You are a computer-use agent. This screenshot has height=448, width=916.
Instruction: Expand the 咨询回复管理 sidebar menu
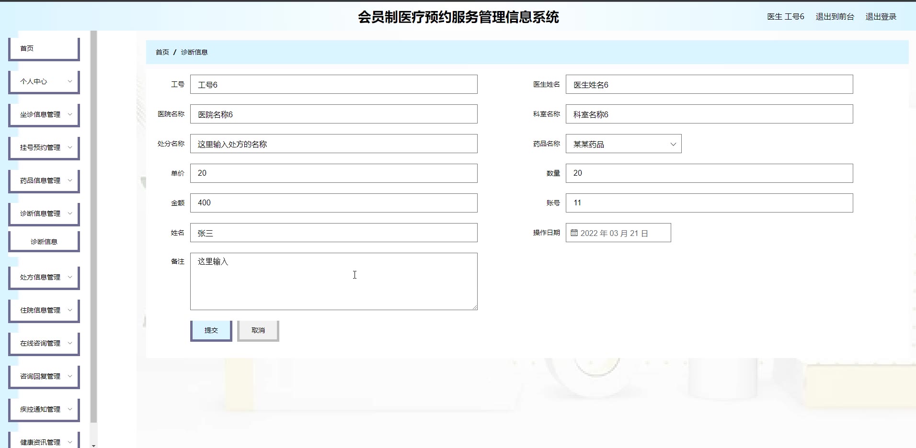coord(44,376)
